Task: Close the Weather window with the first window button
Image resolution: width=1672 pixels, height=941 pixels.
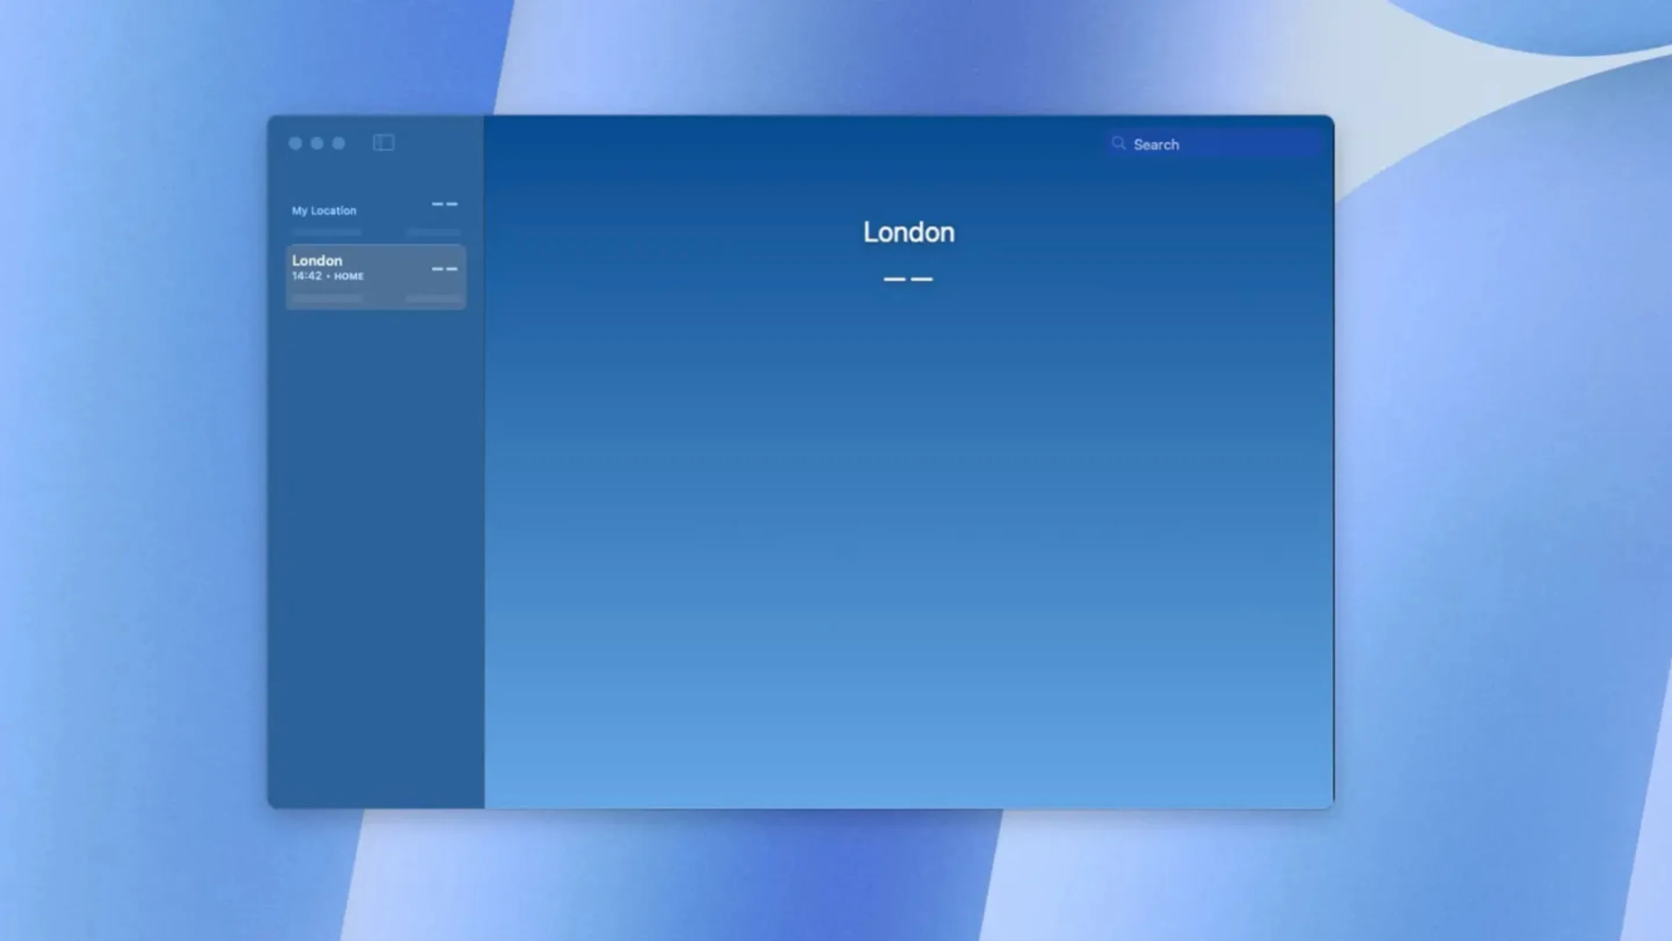Action: [296, 143]
